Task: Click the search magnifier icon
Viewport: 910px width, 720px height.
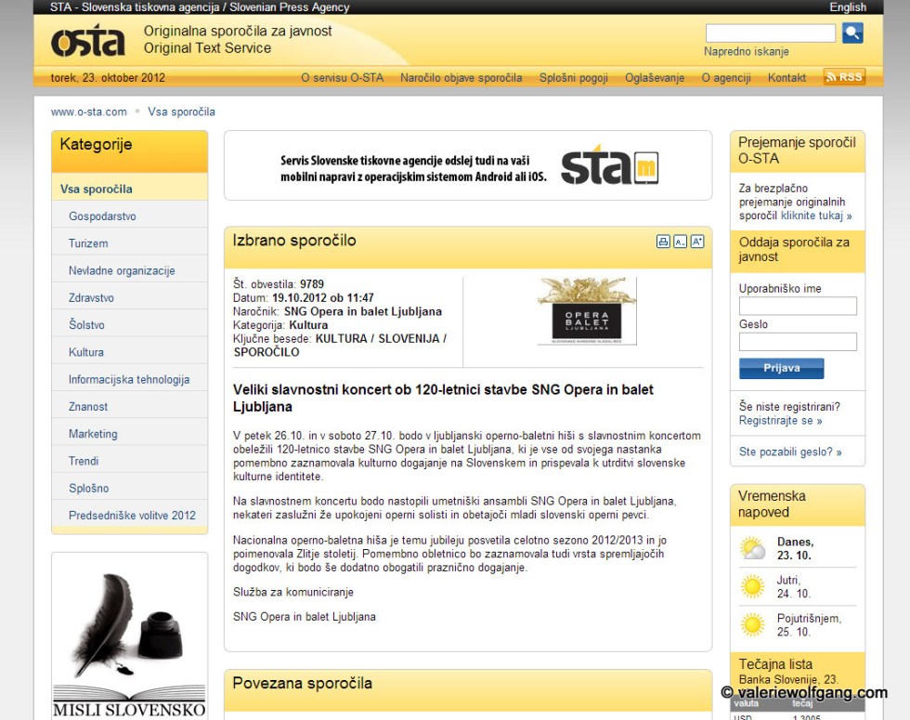Action: [851, 33]
